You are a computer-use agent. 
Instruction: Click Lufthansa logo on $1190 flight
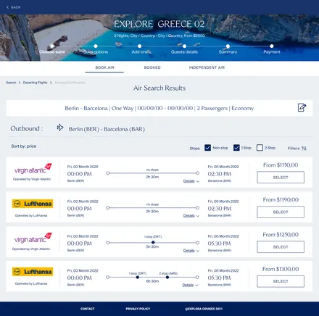pos(33,204)
